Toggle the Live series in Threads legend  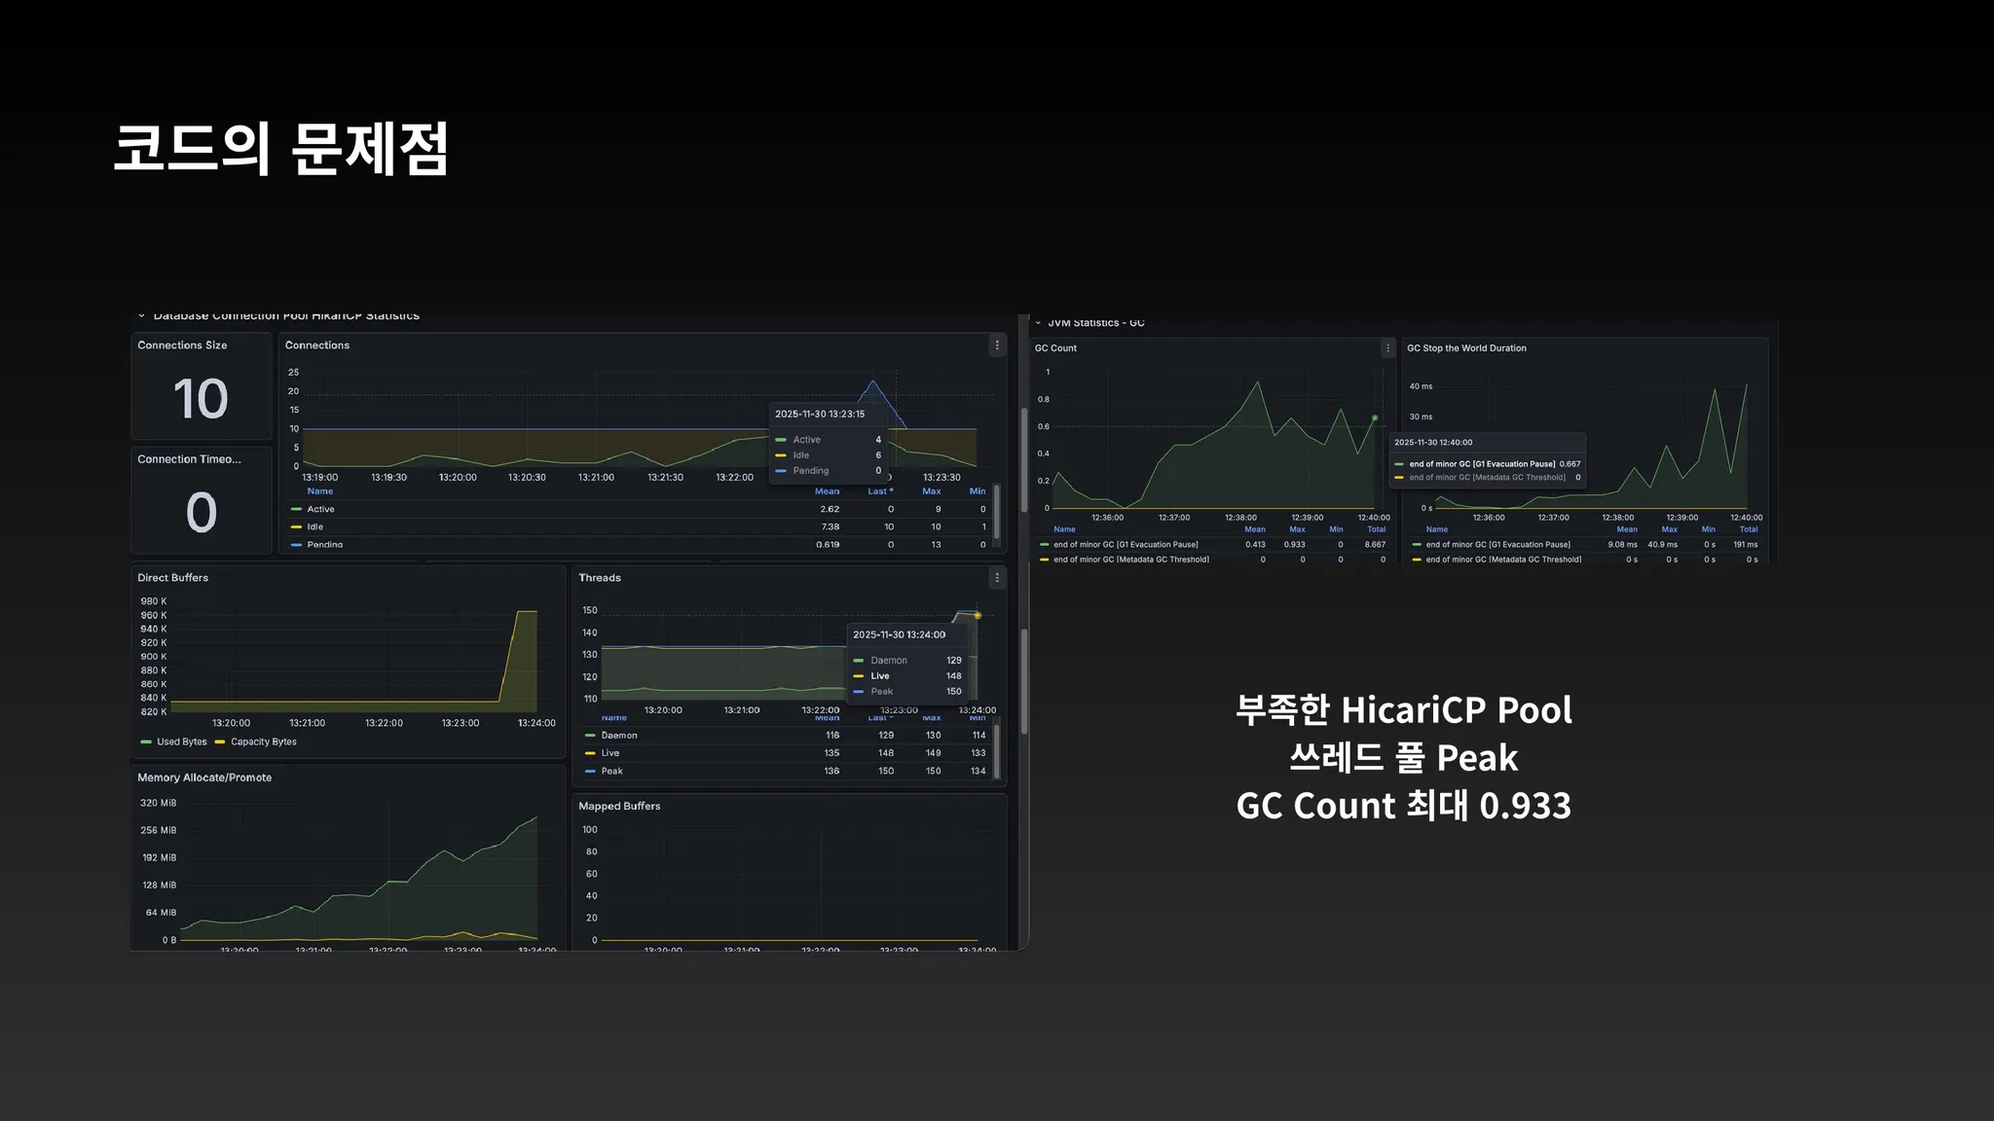(x=610, y=753)
